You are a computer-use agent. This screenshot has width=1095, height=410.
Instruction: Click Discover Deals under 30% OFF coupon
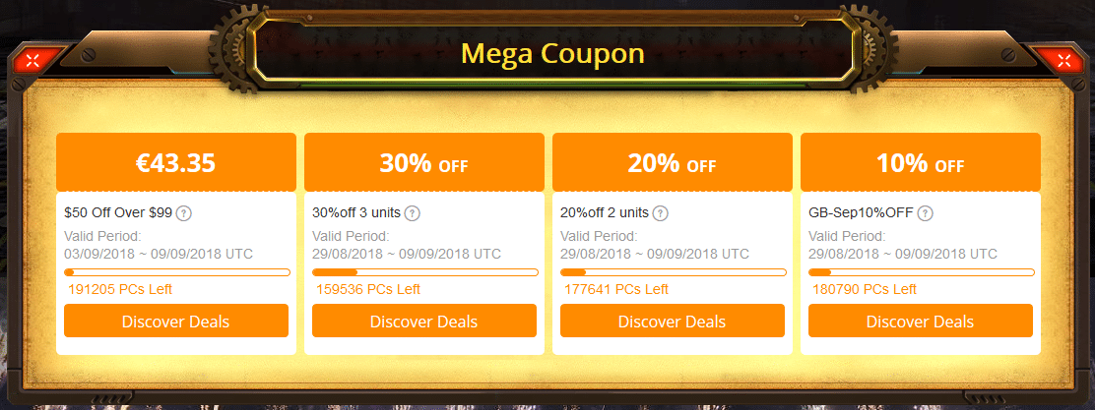(423, 322)
